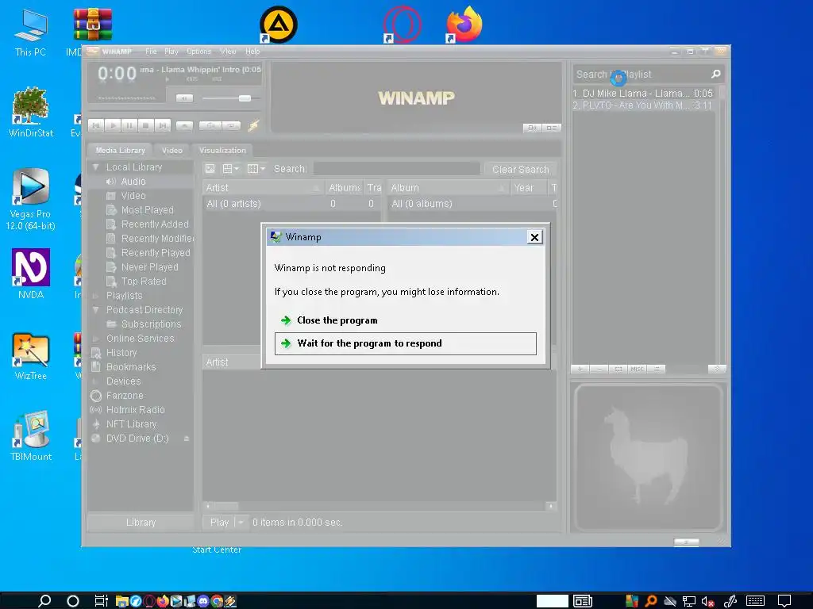Screen dimensions: 813x609
Task: Select DVD Drive (D:) item
Action: coord(137,438)
